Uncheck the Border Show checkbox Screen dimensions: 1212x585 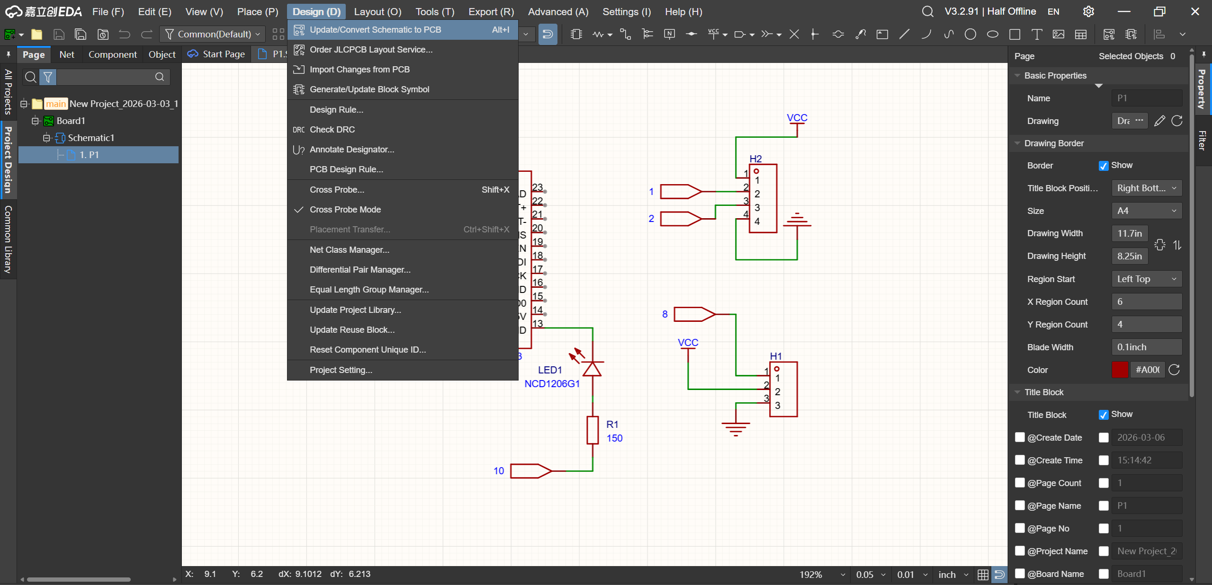[1103, 166]
